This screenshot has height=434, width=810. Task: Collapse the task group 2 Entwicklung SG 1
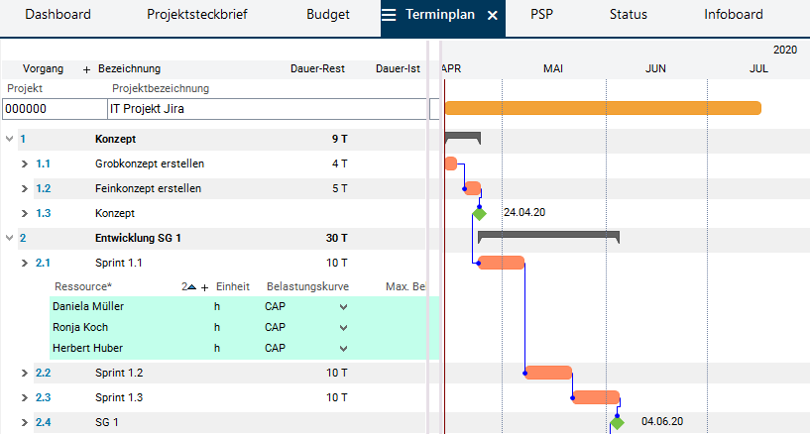click(9, 238)
